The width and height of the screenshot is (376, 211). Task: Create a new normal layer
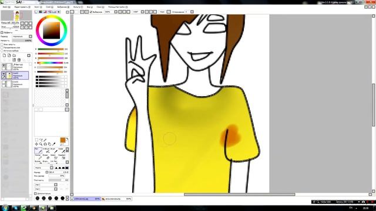click(x=4, y=55)
